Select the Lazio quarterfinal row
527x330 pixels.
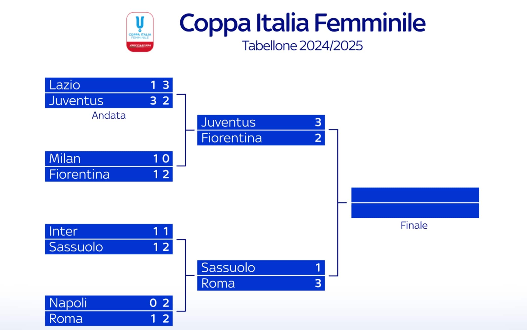click(x=109, y=85)
